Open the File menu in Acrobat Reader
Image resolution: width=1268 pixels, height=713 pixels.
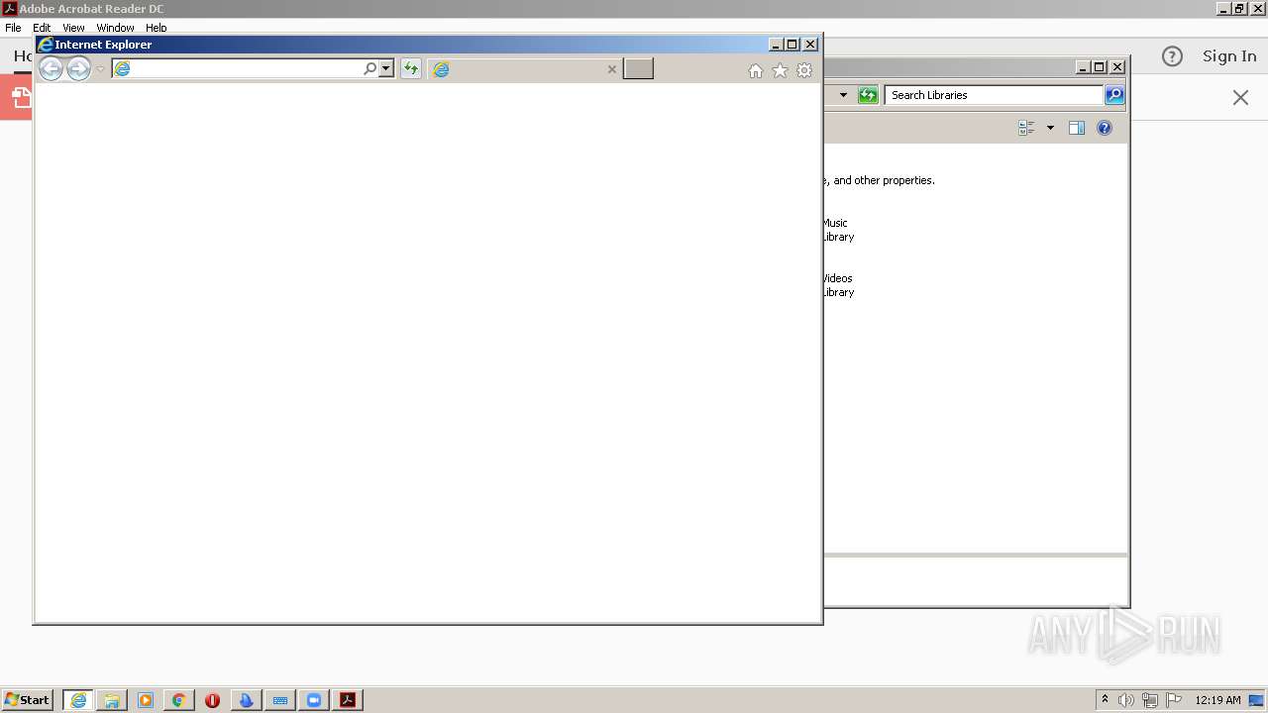click(13, 28)
